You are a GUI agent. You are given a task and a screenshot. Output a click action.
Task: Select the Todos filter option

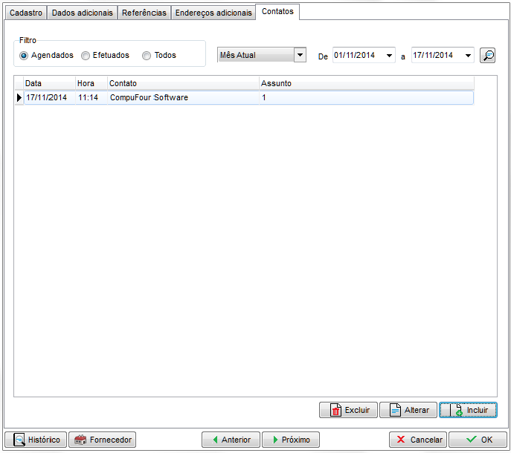(147, 56)
